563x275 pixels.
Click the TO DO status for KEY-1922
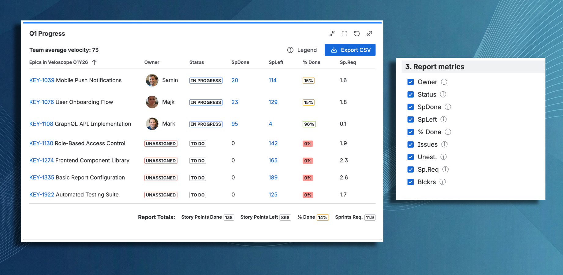(x=198, y=195)
